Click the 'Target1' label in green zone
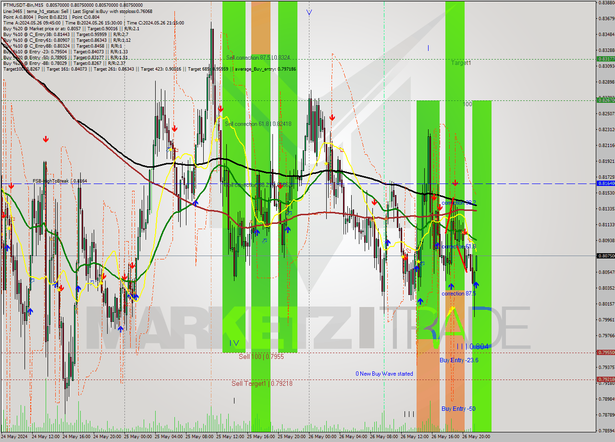The image size is (615, 442). (x=461, y=63)
